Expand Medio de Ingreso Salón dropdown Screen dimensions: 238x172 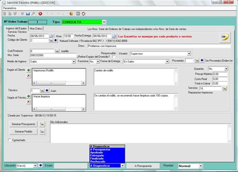[x=74, y=62]
